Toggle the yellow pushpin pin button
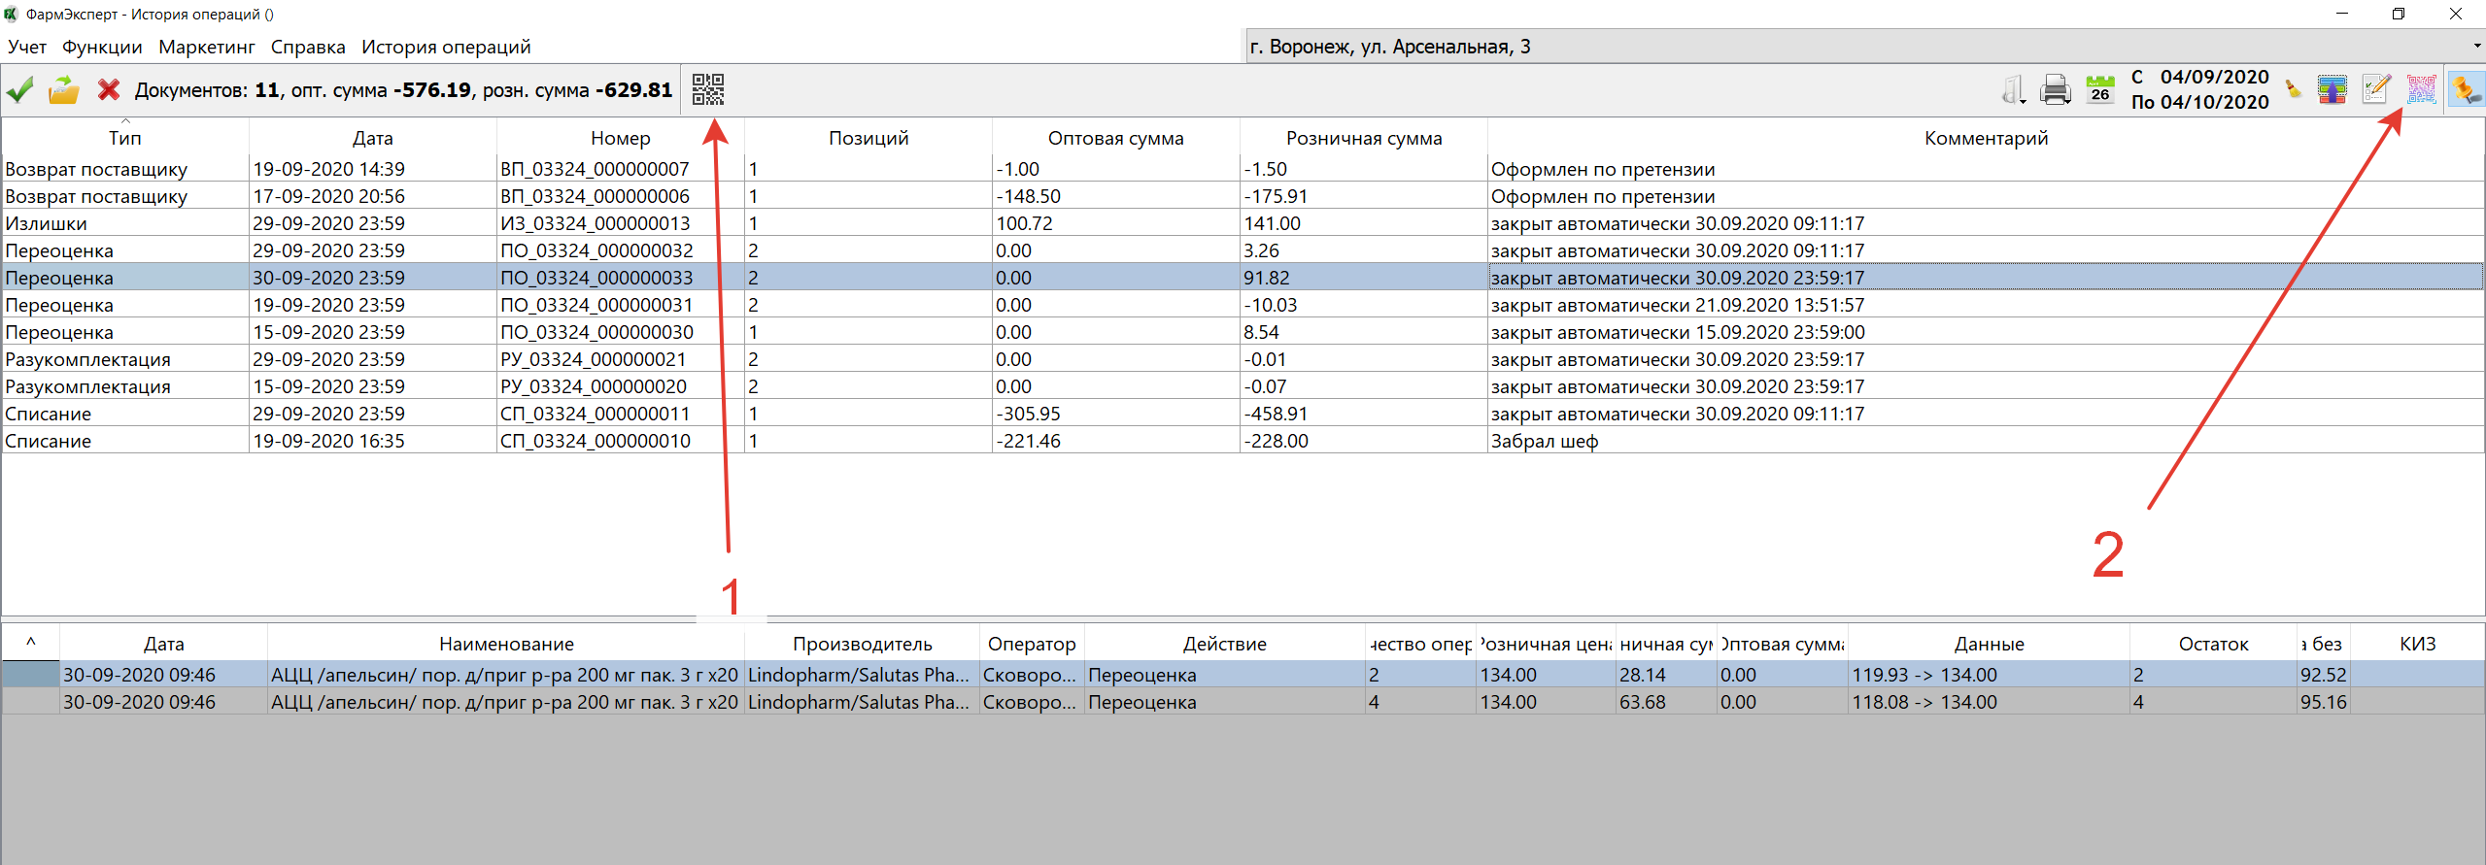This screenshot has height=865, width=2486. [2466, 90]
